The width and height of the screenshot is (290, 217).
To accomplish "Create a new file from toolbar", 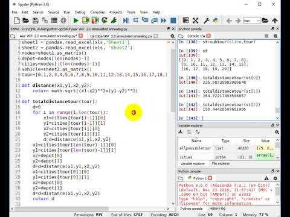I will [17, 20].
